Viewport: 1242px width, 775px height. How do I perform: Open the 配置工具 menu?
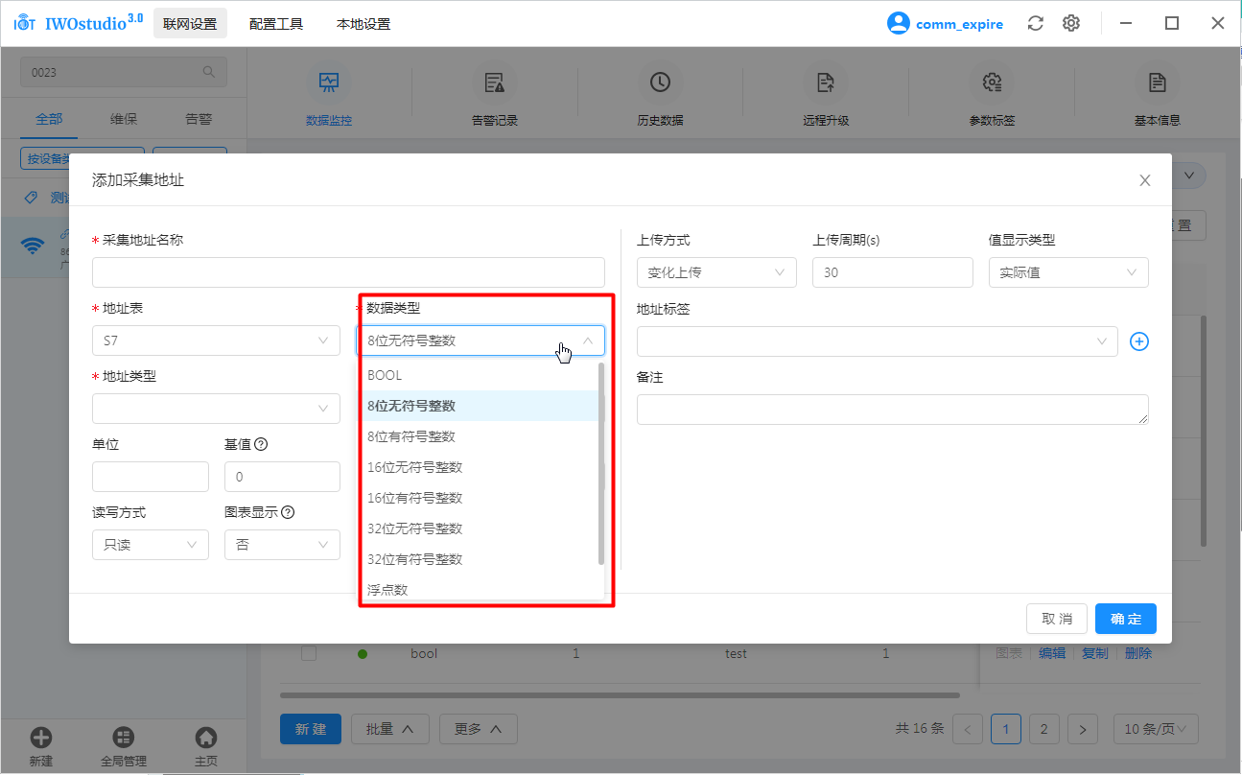tap(276, 24)
